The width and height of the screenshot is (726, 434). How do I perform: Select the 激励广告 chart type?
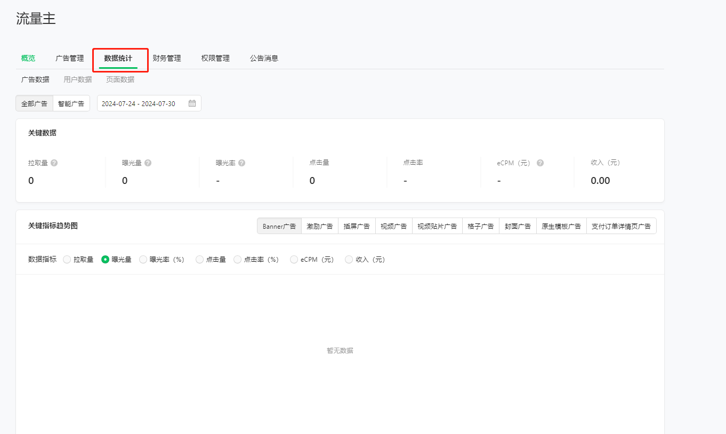click(320, 226)
